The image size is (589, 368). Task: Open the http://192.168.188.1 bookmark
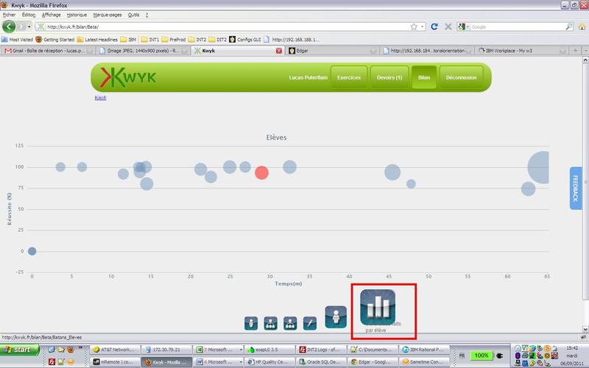pyautogui.click(x=292, y=40)
